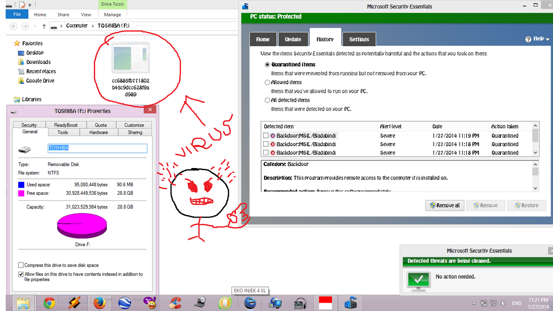Click the taskbar clock showing 11:21 PM

coord(539,303)
